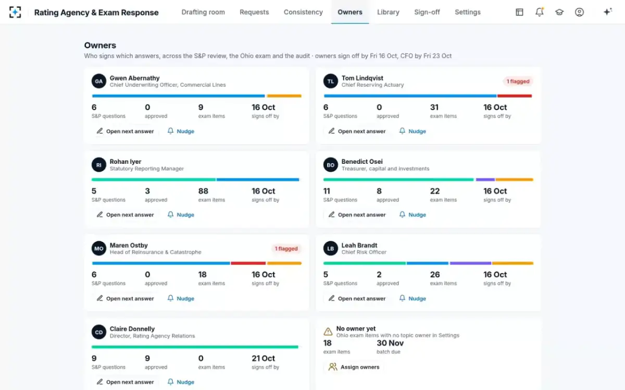Viewport: 625px width, 390px height.
Task: Click the purple segment of Leah Brandt's progress bar
Action: pyautogui.click(x=470, y=263)
